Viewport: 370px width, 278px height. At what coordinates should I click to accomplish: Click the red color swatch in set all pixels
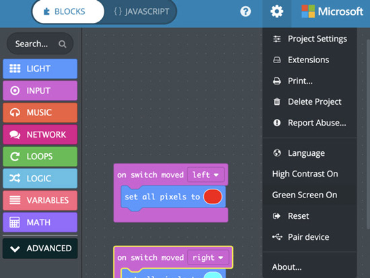click(213, 197)
